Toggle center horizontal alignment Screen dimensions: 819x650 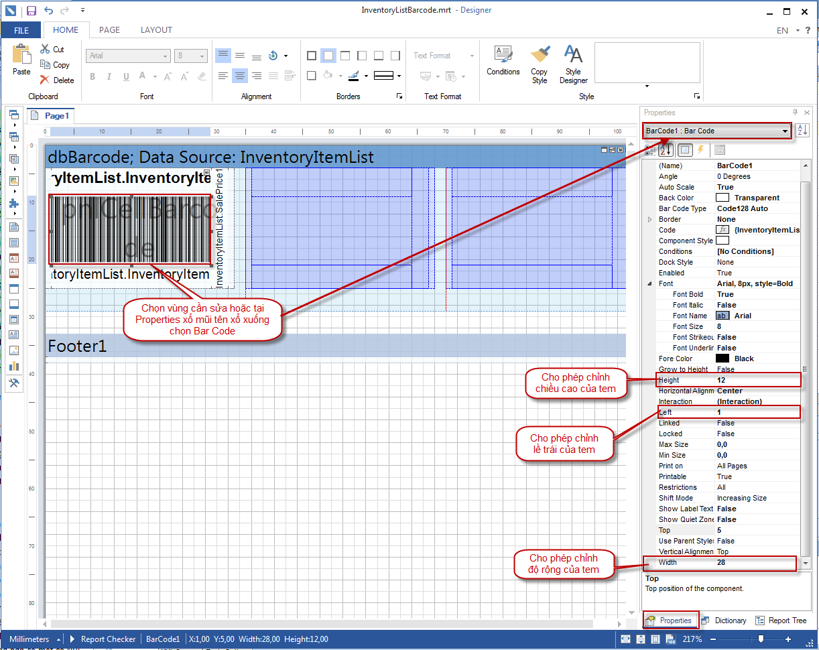point(240,76)
